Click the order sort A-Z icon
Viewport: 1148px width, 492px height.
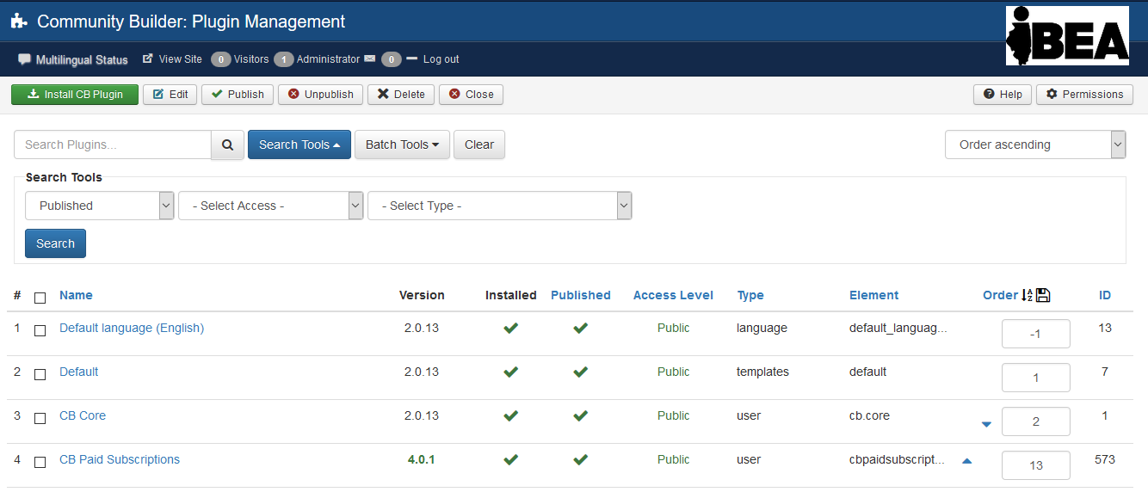point(1027,295)
